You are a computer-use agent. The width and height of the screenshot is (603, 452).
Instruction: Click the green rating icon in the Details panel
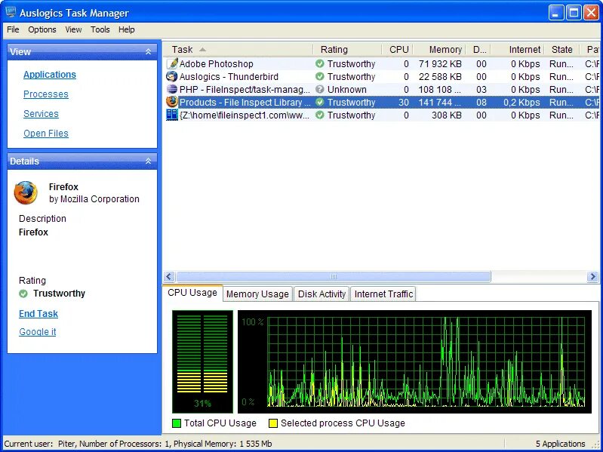pos(23,294)
